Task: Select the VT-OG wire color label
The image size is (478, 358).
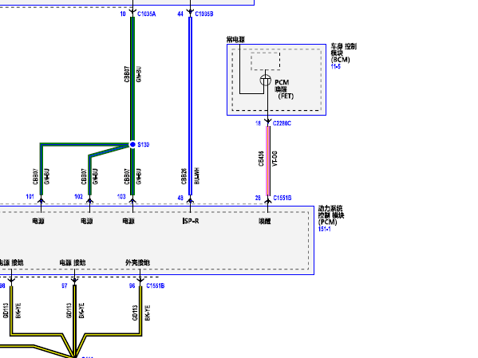Action: (275, 159)
